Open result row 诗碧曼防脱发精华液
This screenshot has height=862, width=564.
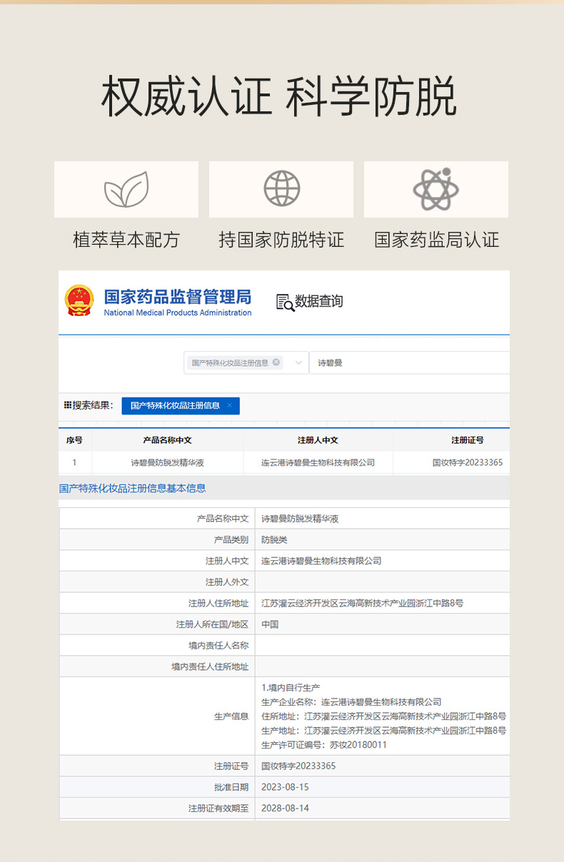168,462
